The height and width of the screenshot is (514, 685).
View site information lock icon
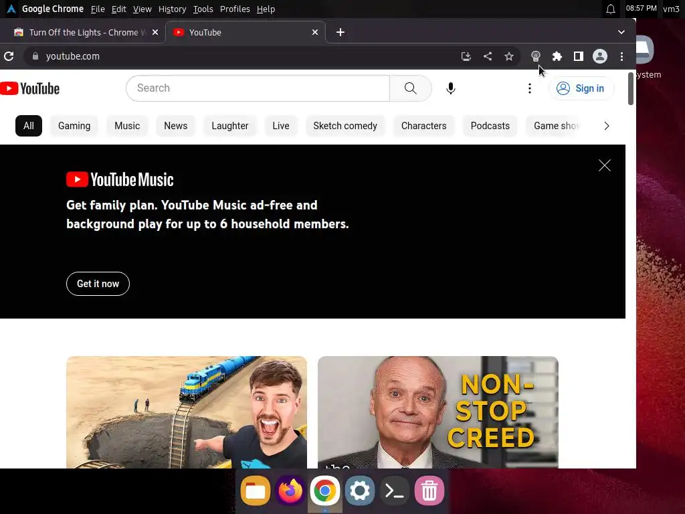pos(35,56)
